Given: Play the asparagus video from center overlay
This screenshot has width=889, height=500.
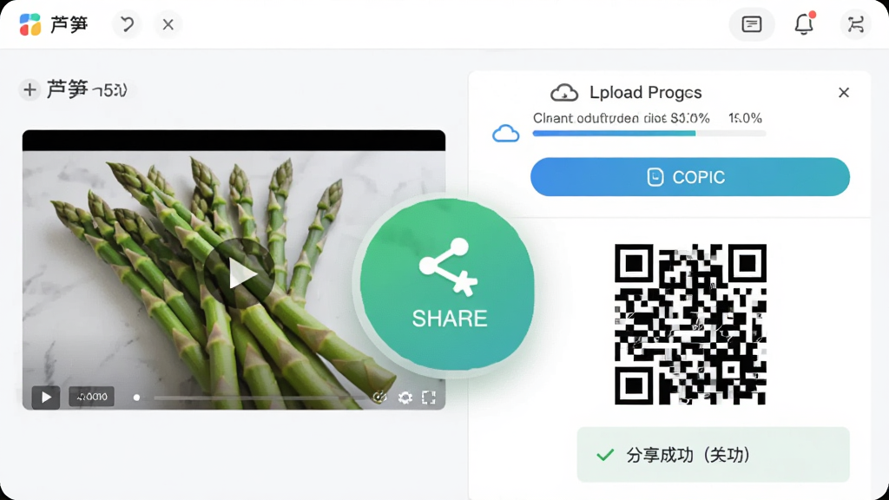Looking at the screenshot, I should coord(239,273).
